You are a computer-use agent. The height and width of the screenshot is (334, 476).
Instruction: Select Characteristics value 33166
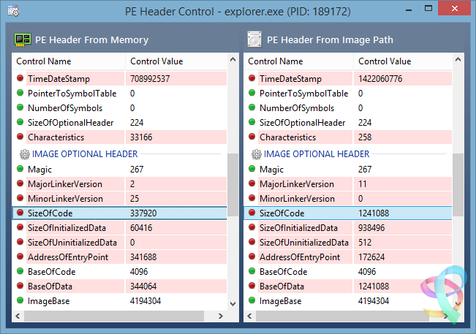tap(141, 137)
